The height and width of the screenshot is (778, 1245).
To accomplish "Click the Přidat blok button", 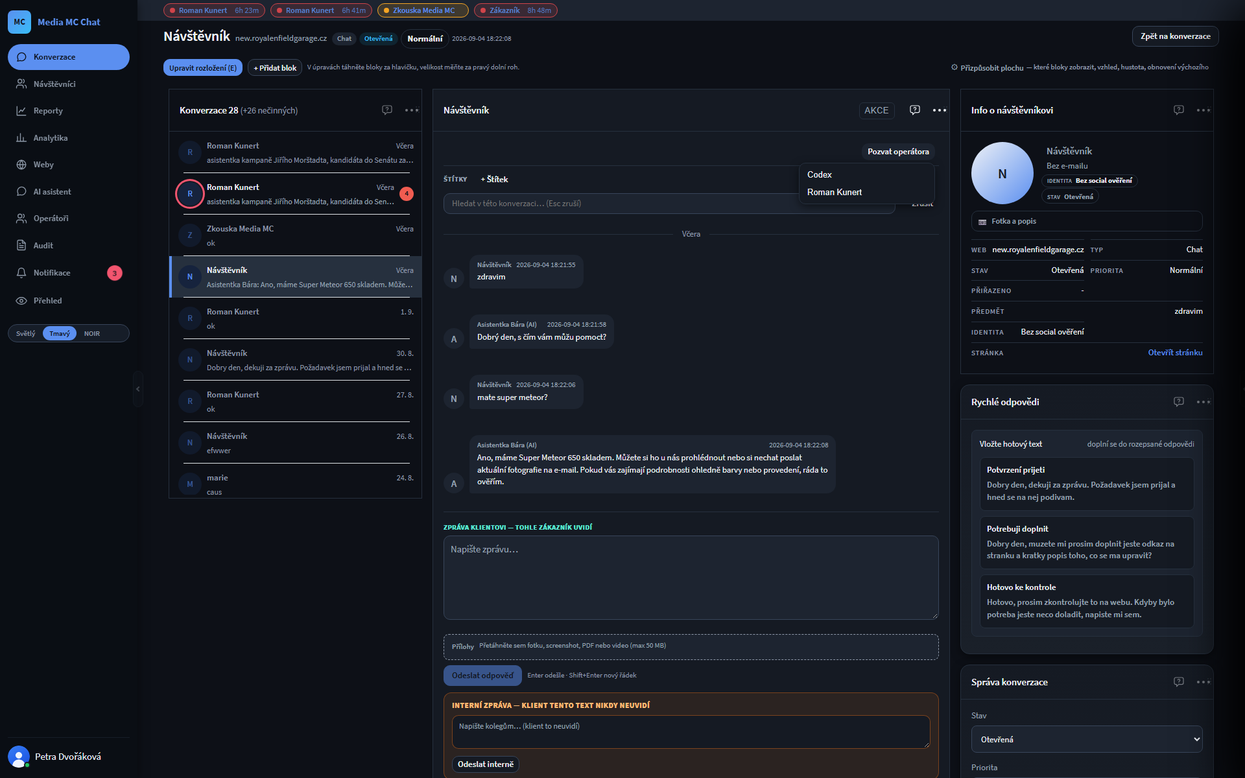I will [x=275, y=68].
